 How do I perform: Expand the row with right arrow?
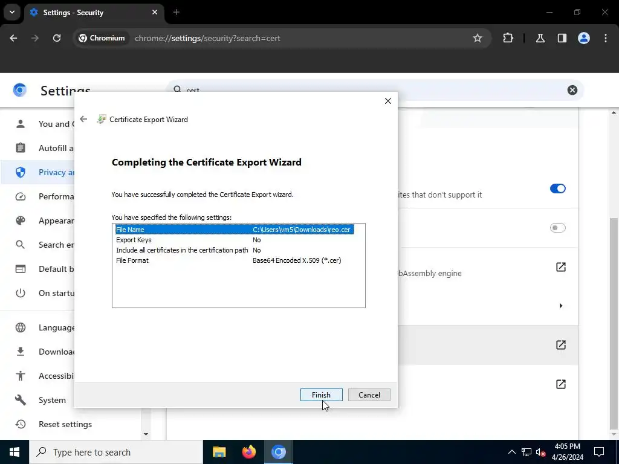[560, 306]
